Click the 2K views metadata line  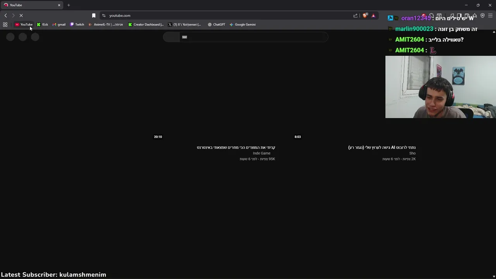399,159
